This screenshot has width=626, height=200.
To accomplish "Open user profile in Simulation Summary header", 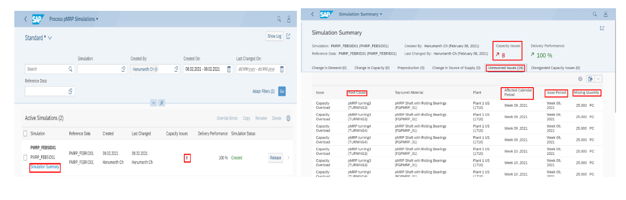I will 606,14.
